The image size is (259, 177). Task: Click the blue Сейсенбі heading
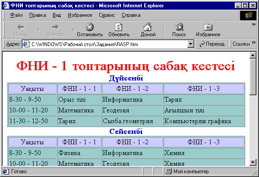point(126,131)
